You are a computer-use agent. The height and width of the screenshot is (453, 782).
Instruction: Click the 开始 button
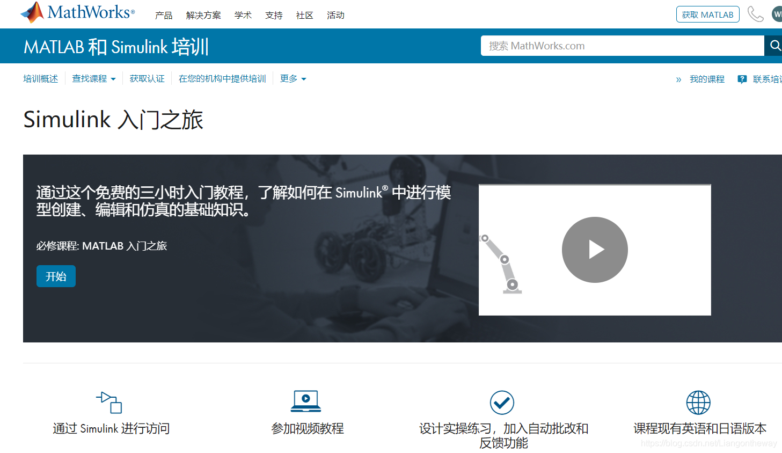coord(56,276)
